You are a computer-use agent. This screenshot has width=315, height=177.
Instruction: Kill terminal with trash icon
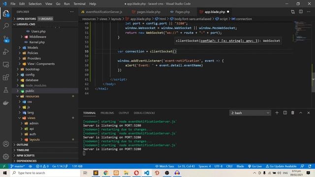point(293,113)
